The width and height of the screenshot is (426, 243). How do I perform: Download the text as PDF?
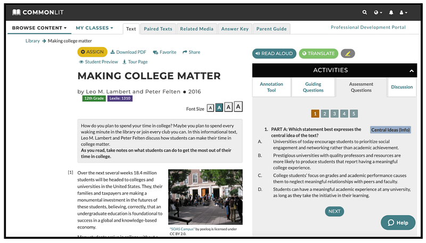[x=128, y=52]
